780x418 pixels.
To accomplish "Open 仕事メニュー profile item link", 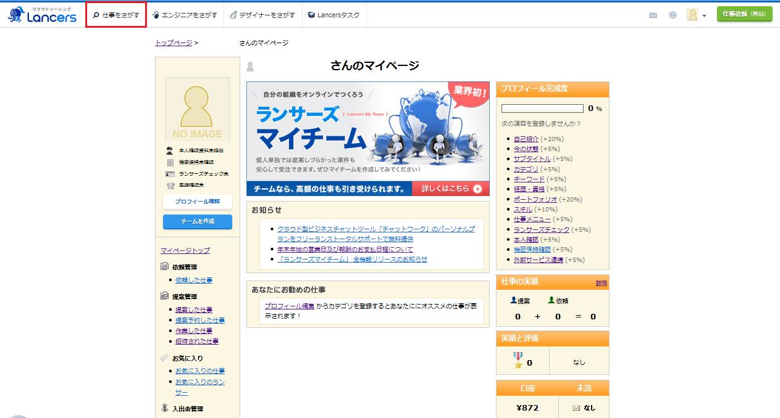I will [532, 219].
